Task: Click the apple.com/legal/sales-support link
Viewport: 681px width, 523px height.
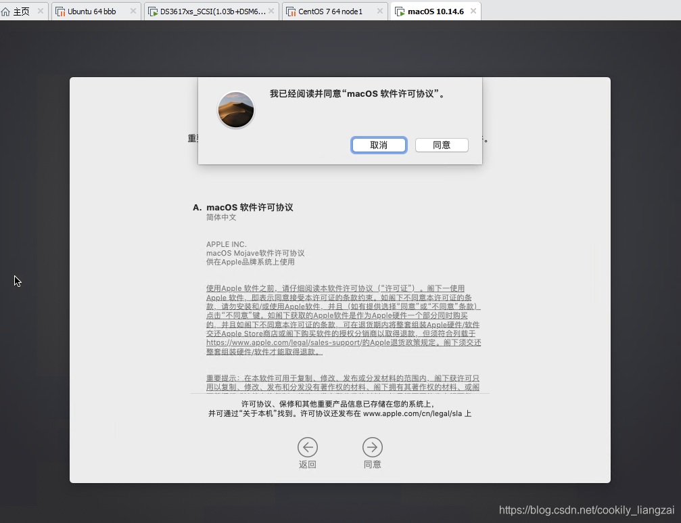Action: [x=284, y=343]
